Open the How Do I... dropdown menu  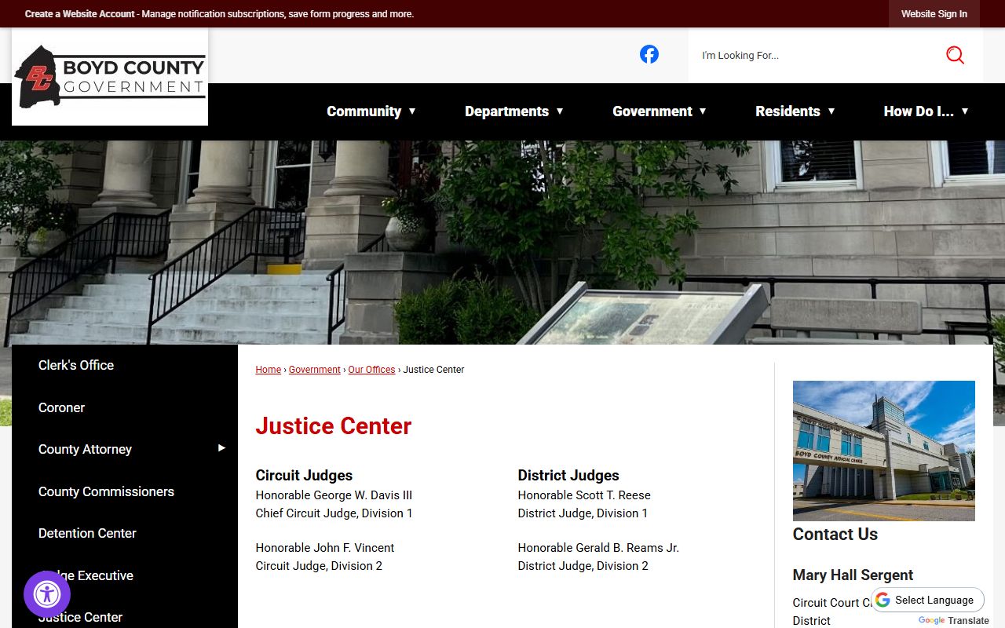(926, 111)
